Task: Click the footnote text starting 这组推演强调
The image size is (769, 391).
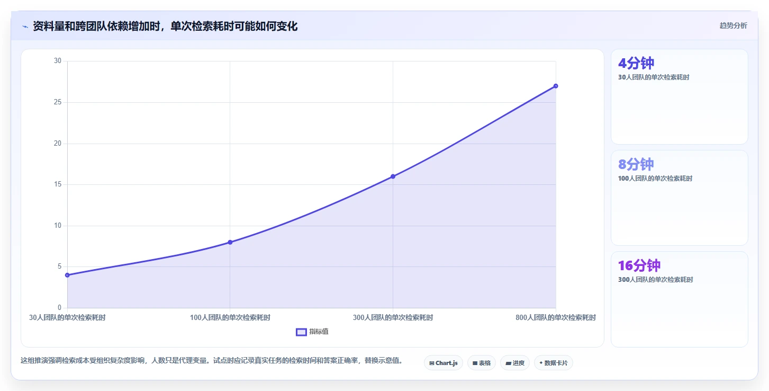Action: [x=213, y=361]
